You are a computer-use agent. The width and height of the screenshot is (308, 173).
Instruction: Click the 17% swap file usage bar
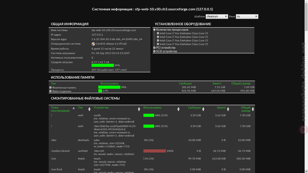click(100, 91)
